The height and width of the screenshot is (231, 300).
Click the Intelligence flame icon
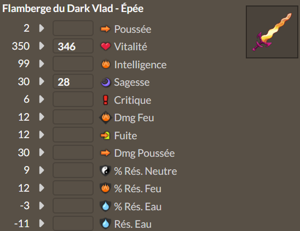click(106, 64)
